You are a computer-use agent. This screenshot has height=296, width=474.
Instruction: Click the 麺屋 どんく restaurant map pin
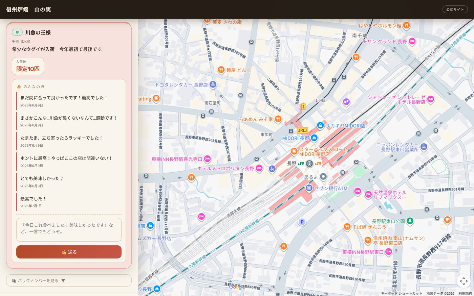click(221, 70)
